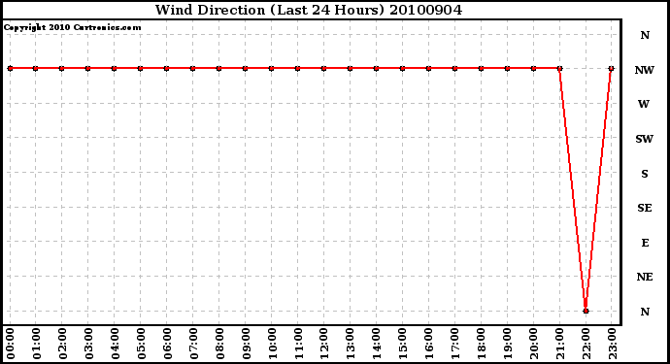Pick the NW data point at 16:00
The width and height of the screenshot is (670, 364).
coord(428,68)
